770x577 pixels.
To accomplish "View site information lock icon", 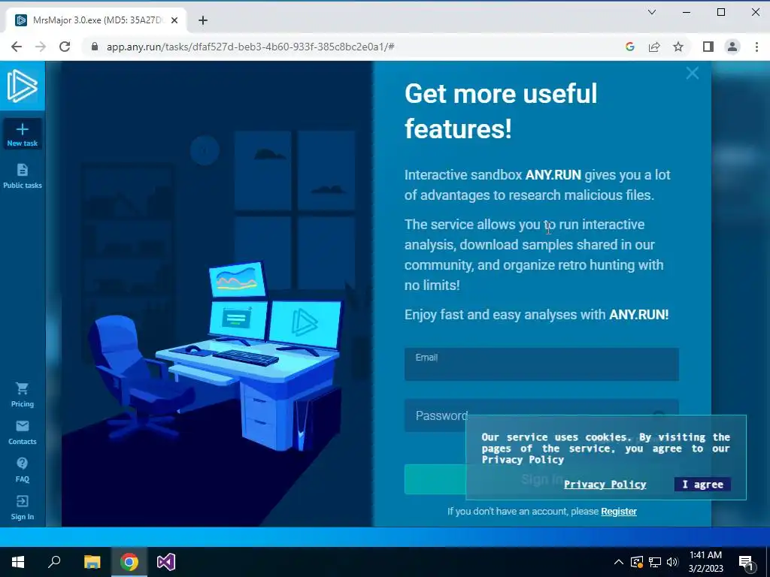I will [x=95, y=47].
